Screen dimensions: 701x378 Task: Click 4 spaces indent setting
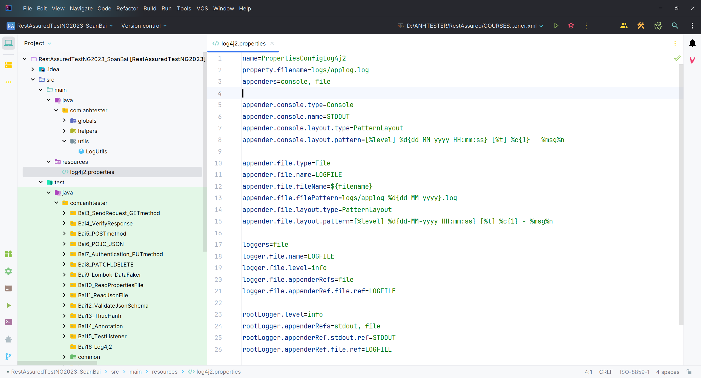[668, 372]
